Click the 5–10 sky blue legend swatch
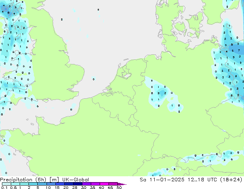 point(42,184)
